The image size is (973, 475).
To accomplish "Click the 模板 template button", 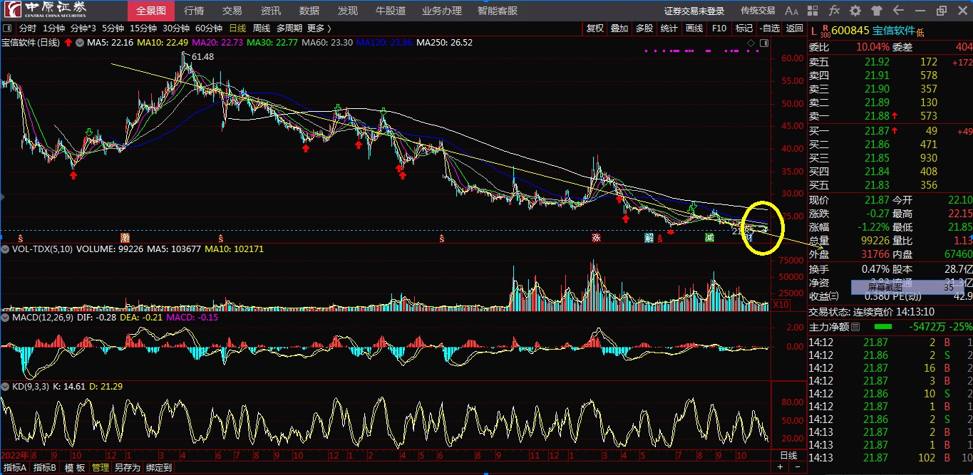I will pos(75,468).
